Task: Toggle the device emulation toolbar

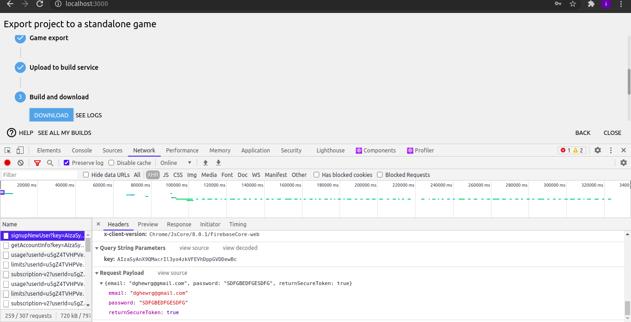Action: point(18,150)
